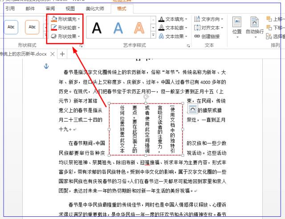
Task: Click the text box bottom-middle handle
Action: (146, 155)
